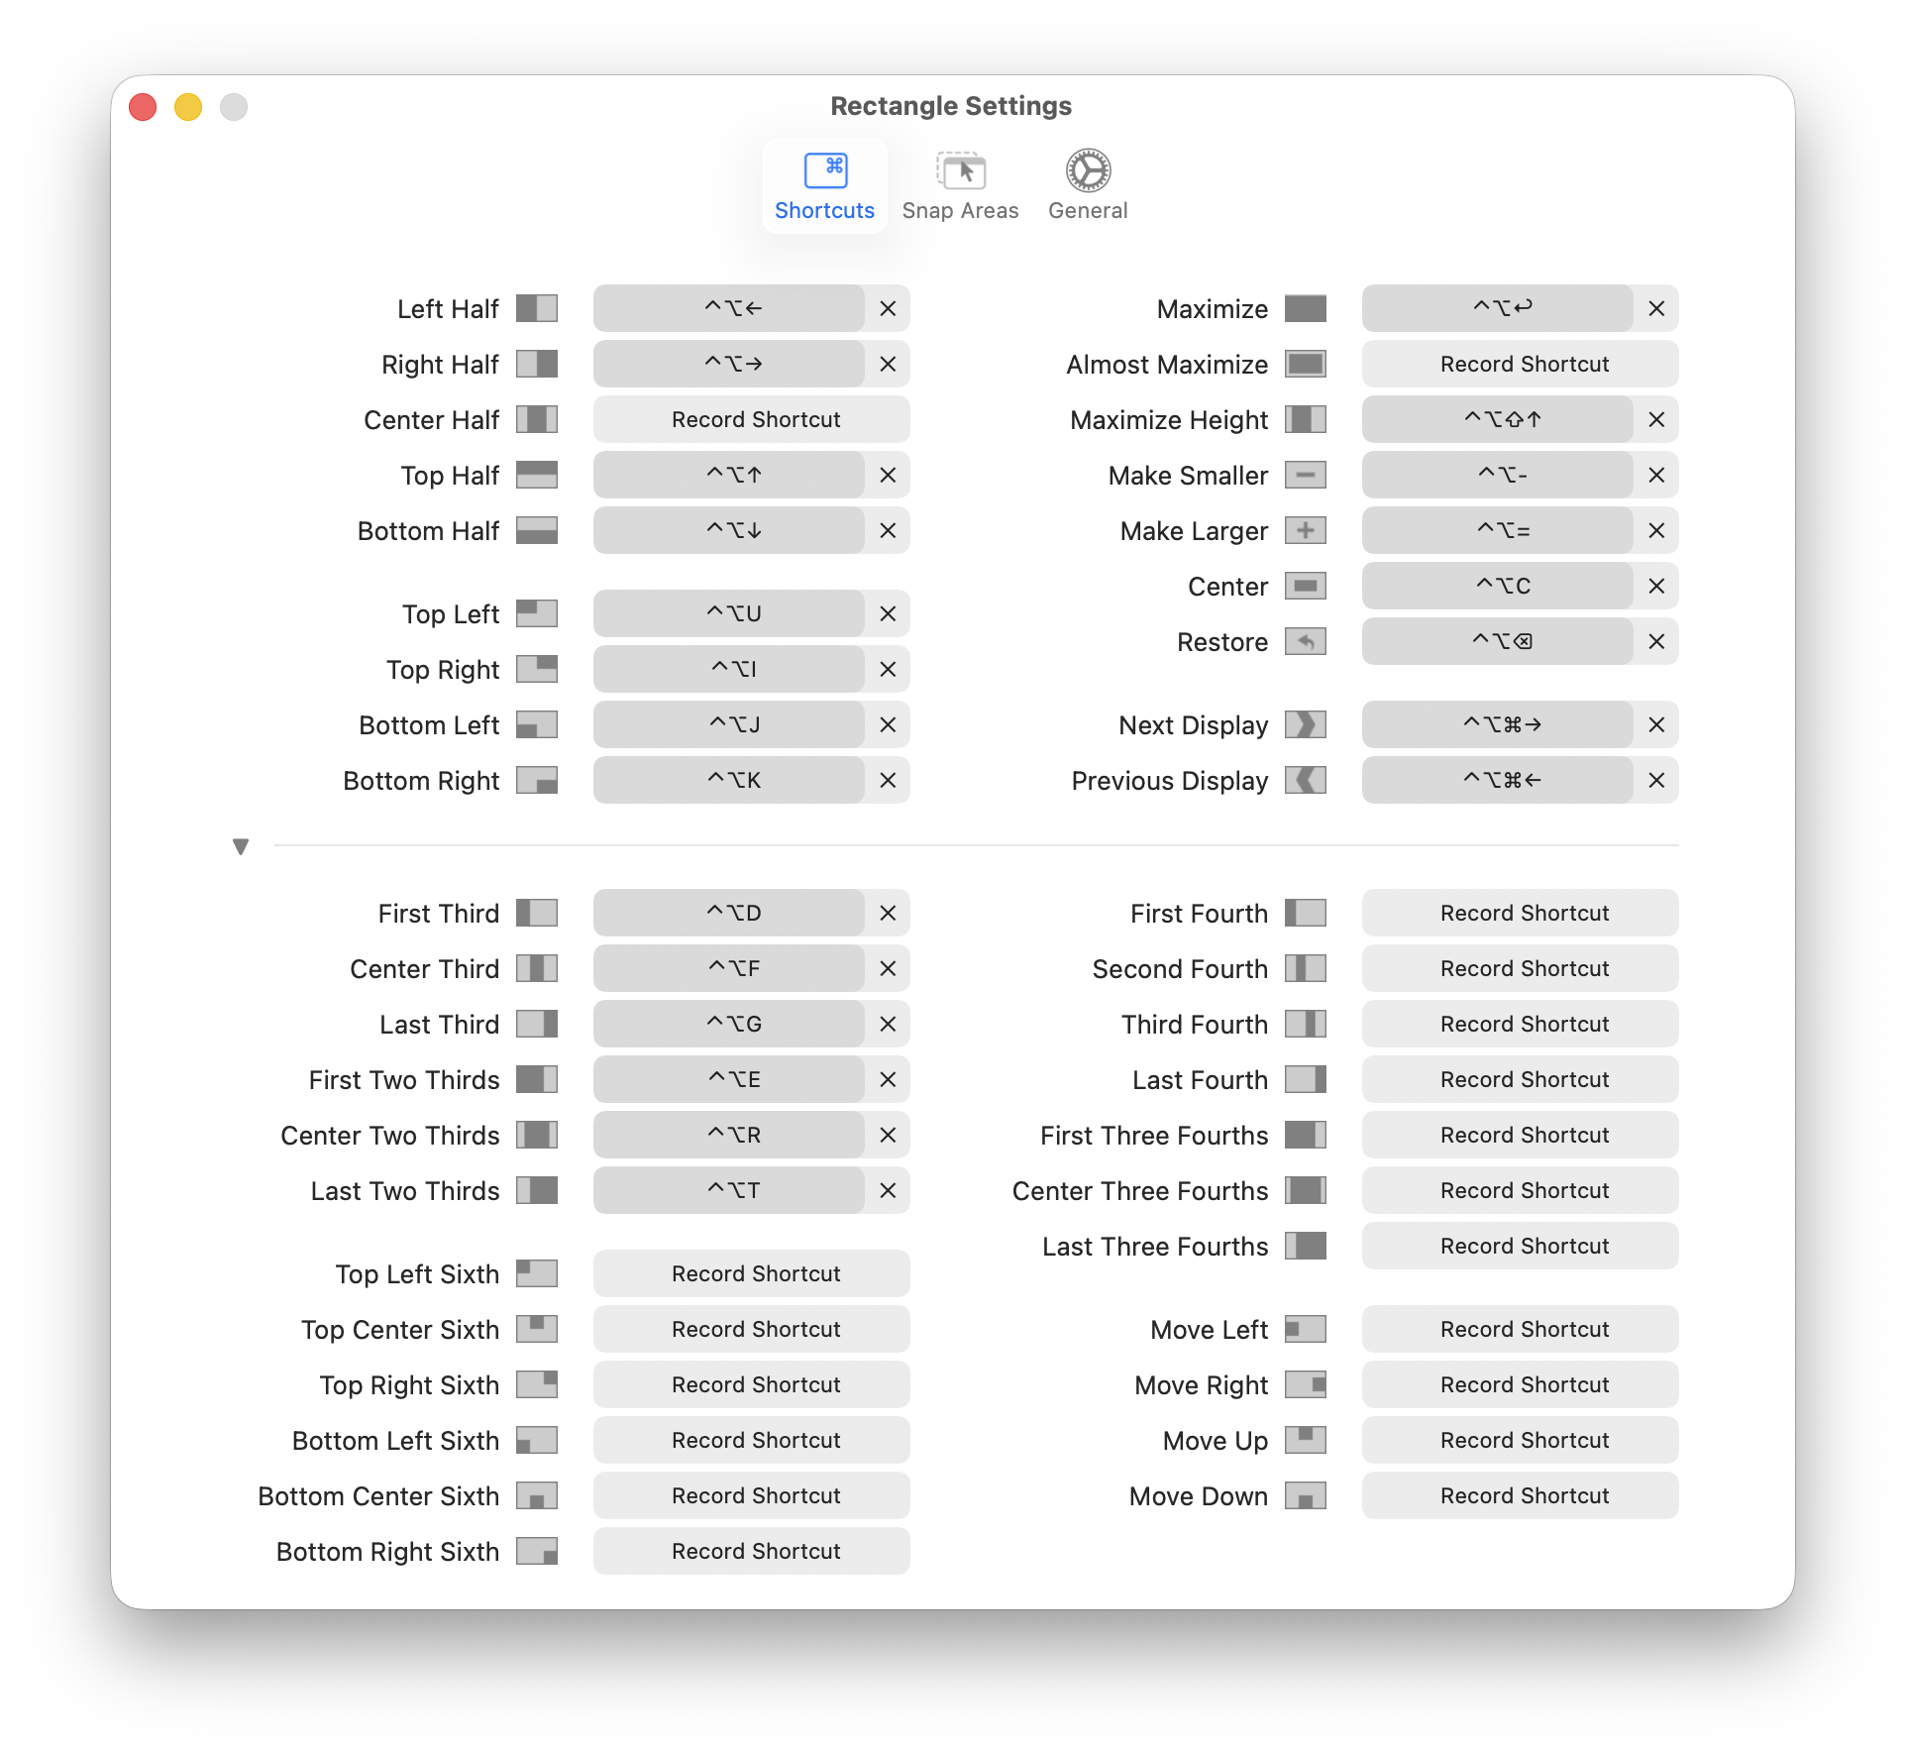
Task: Click the Next Display arrow icon
Action: [x=1306, y=724]
